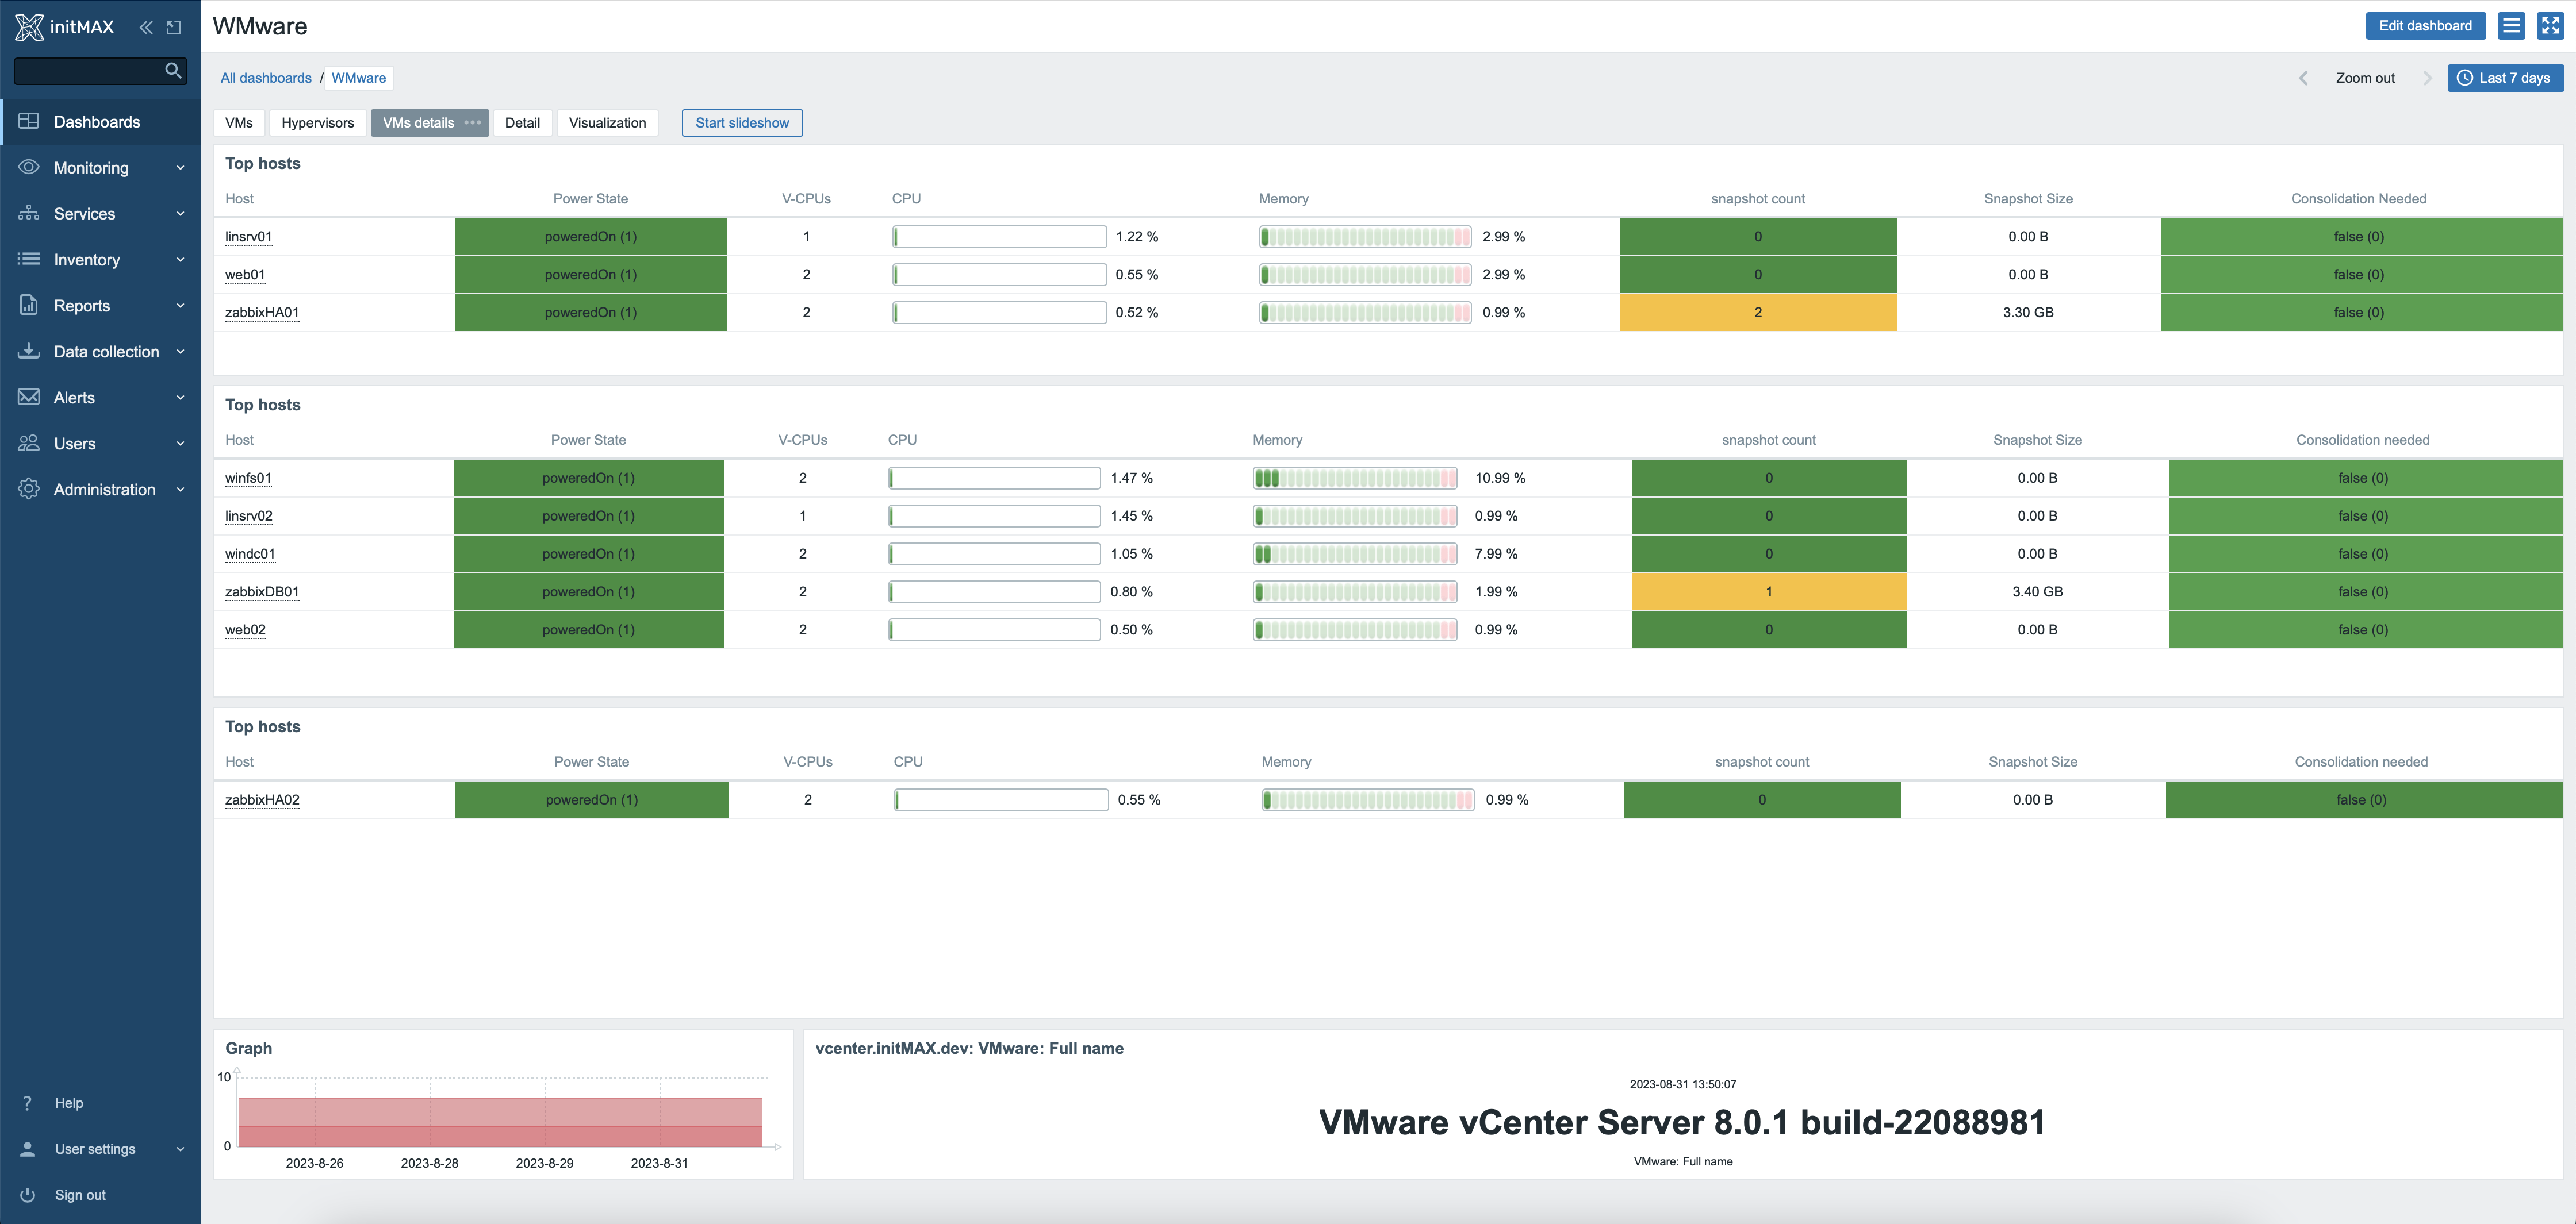Click the Data collection download icon
Viewport: 2576px width, 1224px height.
pos(29,351)
